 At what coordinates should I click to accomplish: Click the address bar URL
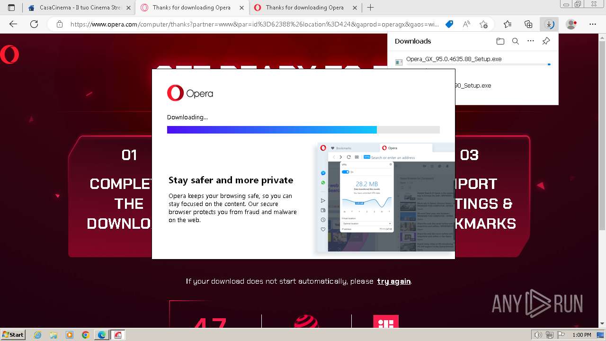click(254, 24)
